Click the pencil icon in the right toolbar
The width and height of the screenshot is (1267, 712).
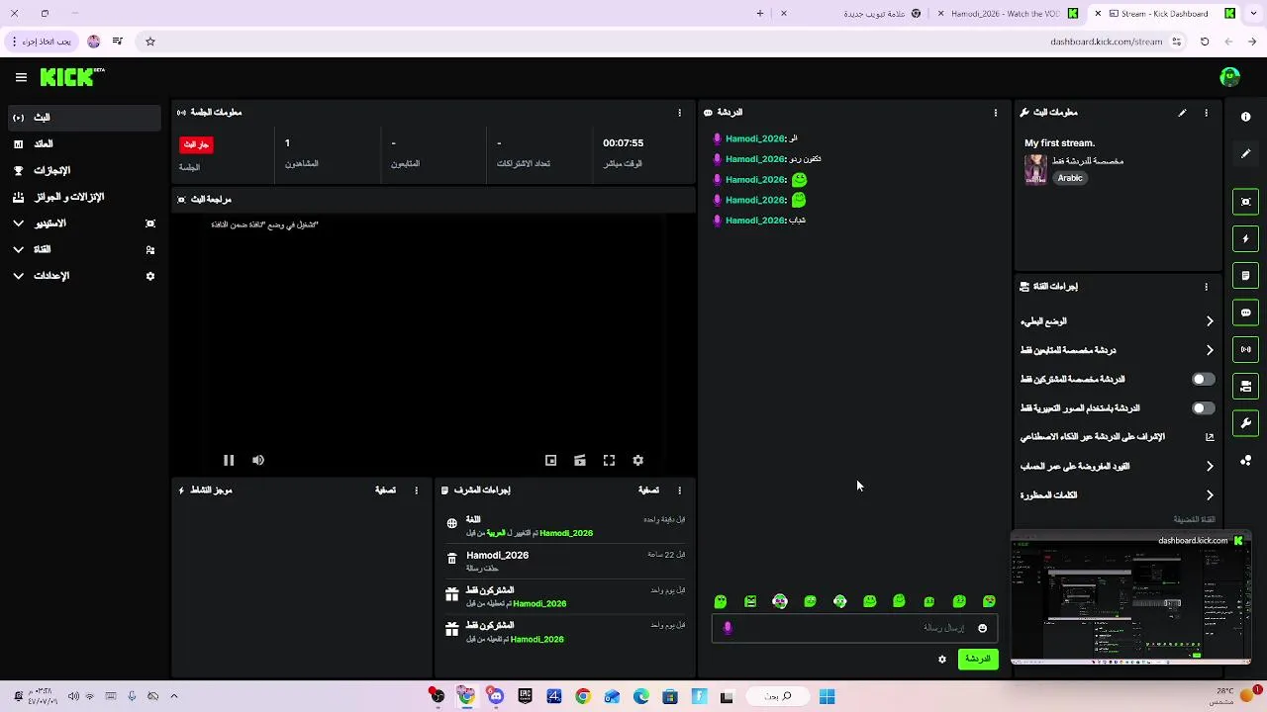pyautogui.click(x=1245, y=154)
